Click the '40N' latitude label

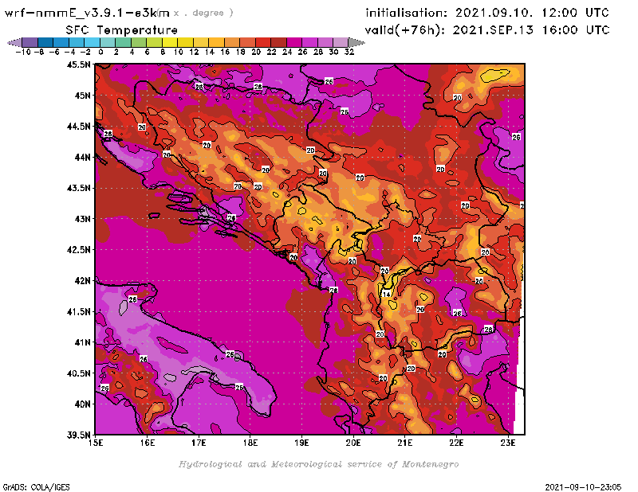pyautogui.click(x=82, y=404)
